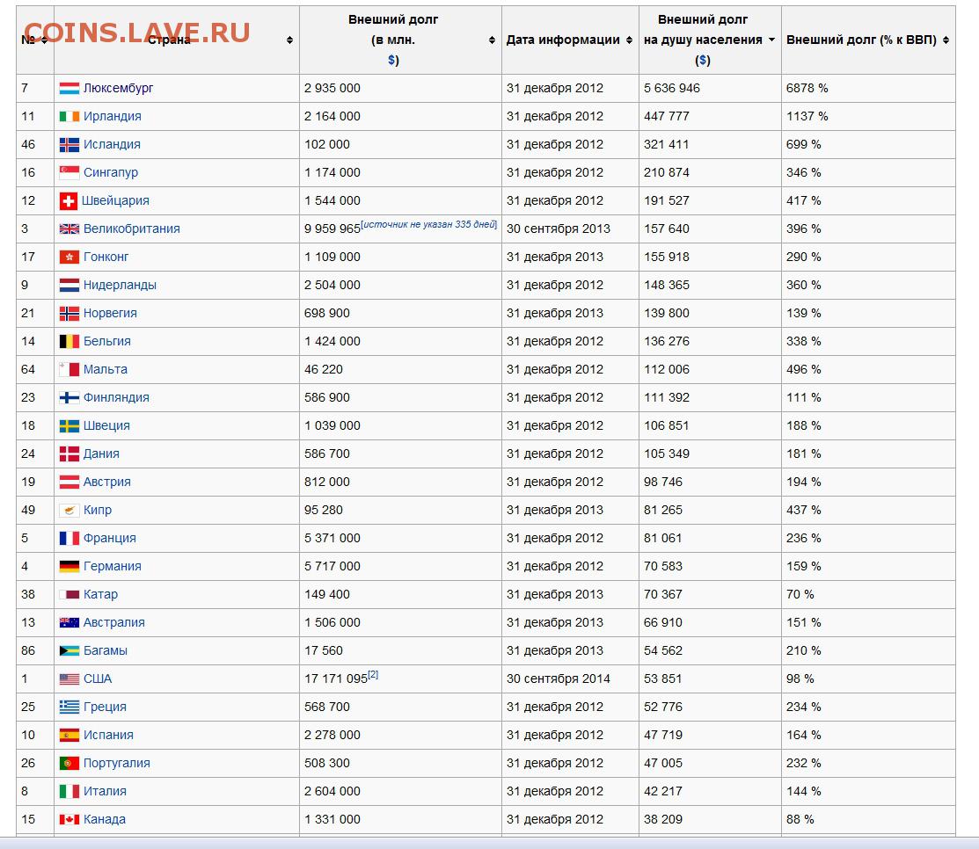Open the Великобритания country link
Screen dimensions: 979x849
coord(132,229)
